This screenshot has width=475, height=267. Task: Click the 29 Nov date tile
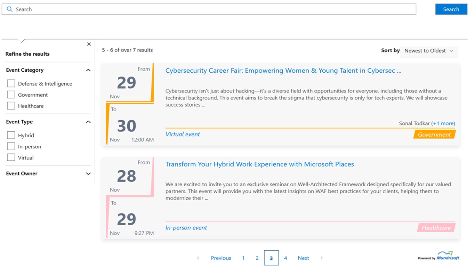[x=127, y=83]
